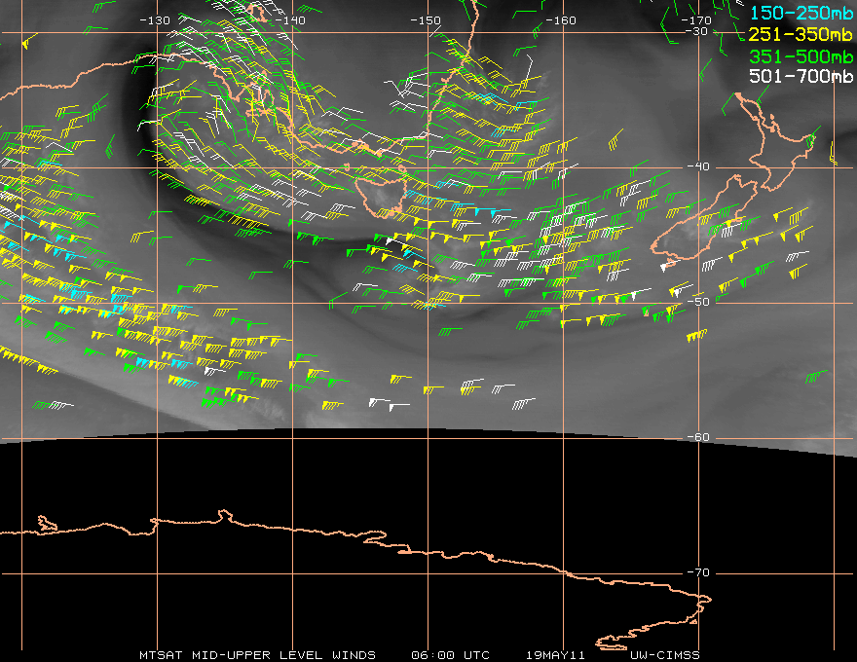The image size is (857, 662).
Task: Click the -130 longitude label
Action: [155, 20]
